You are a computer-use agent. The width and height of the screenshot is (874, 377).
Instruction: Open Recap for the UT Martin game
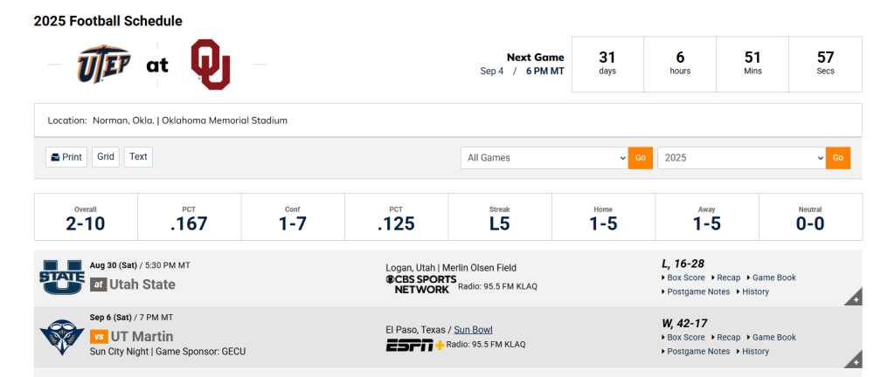(725, 337)
